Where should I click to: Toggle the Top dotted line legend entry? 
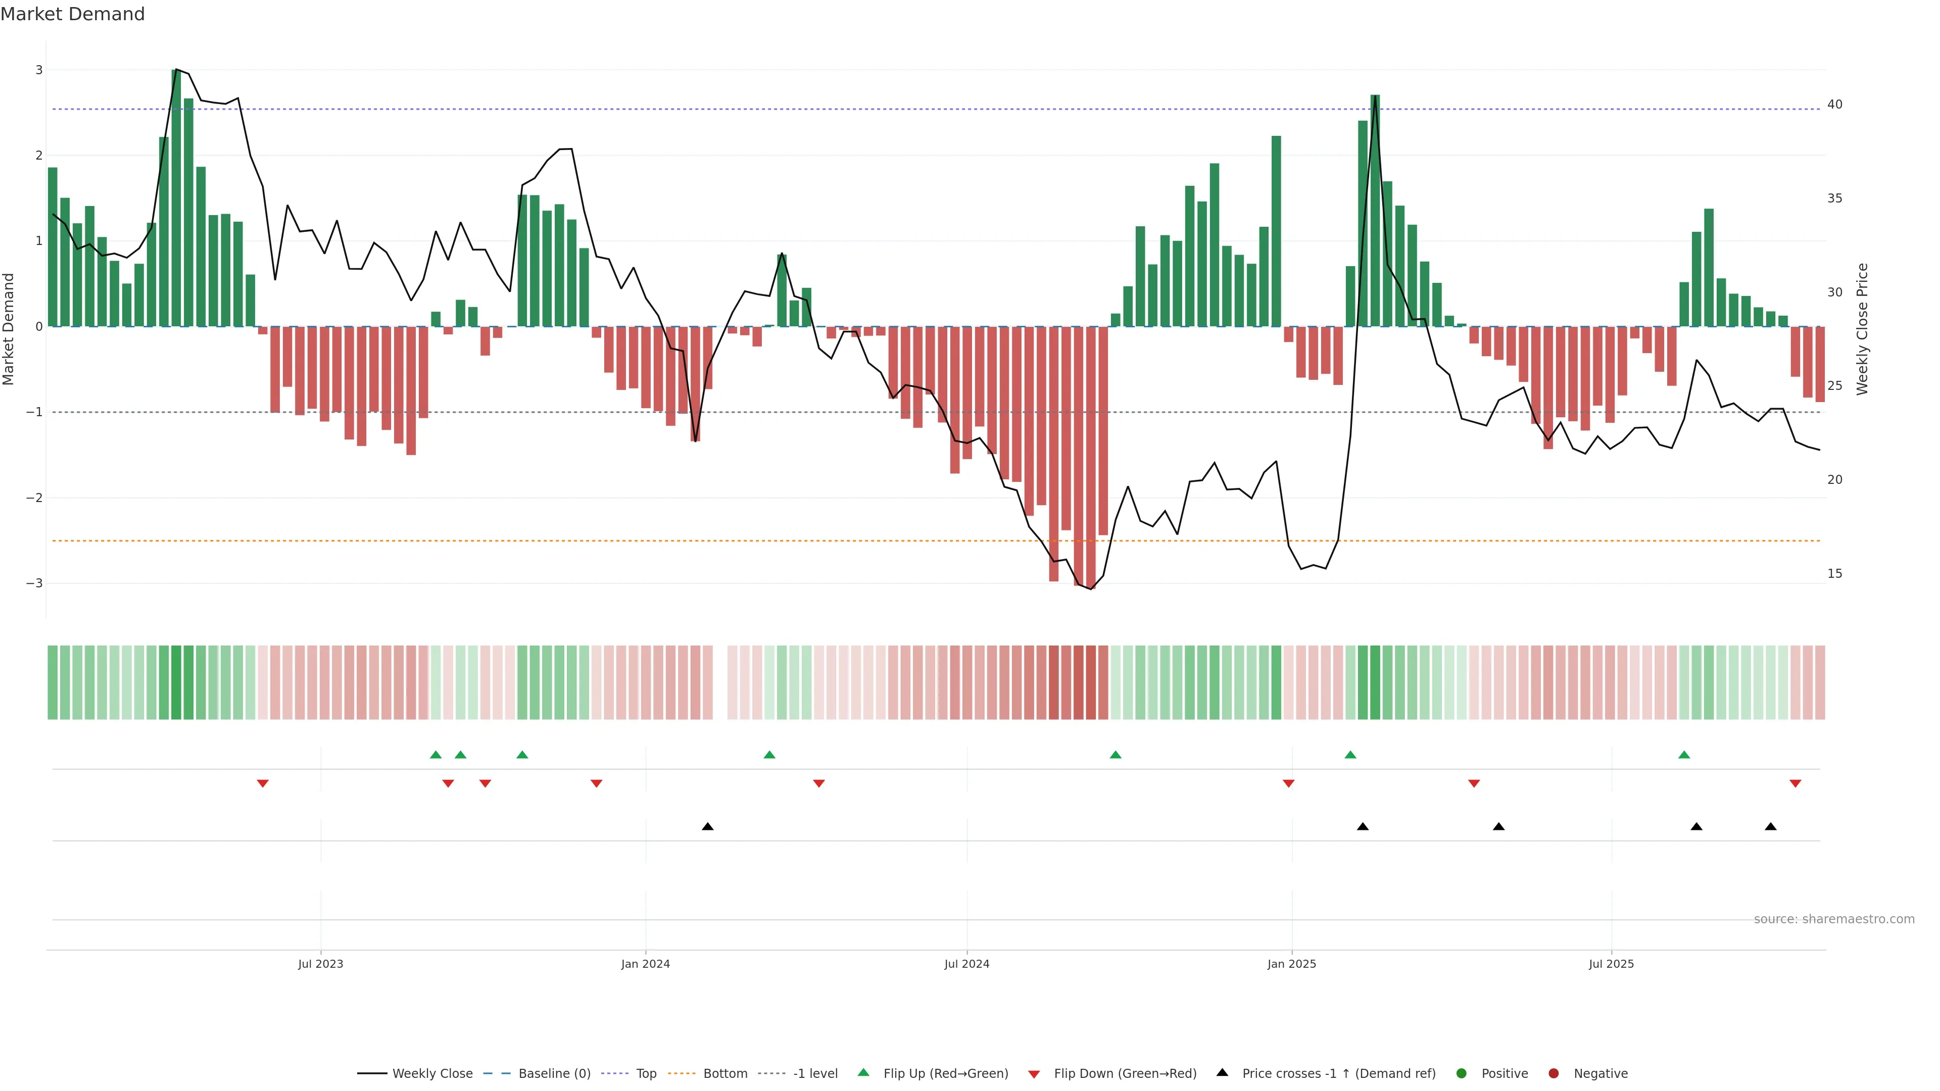click(x=646, y=1074)
